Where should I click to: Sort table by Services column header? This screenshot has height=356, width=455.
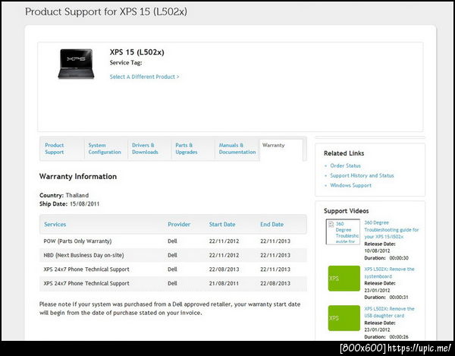click(55, 224)
